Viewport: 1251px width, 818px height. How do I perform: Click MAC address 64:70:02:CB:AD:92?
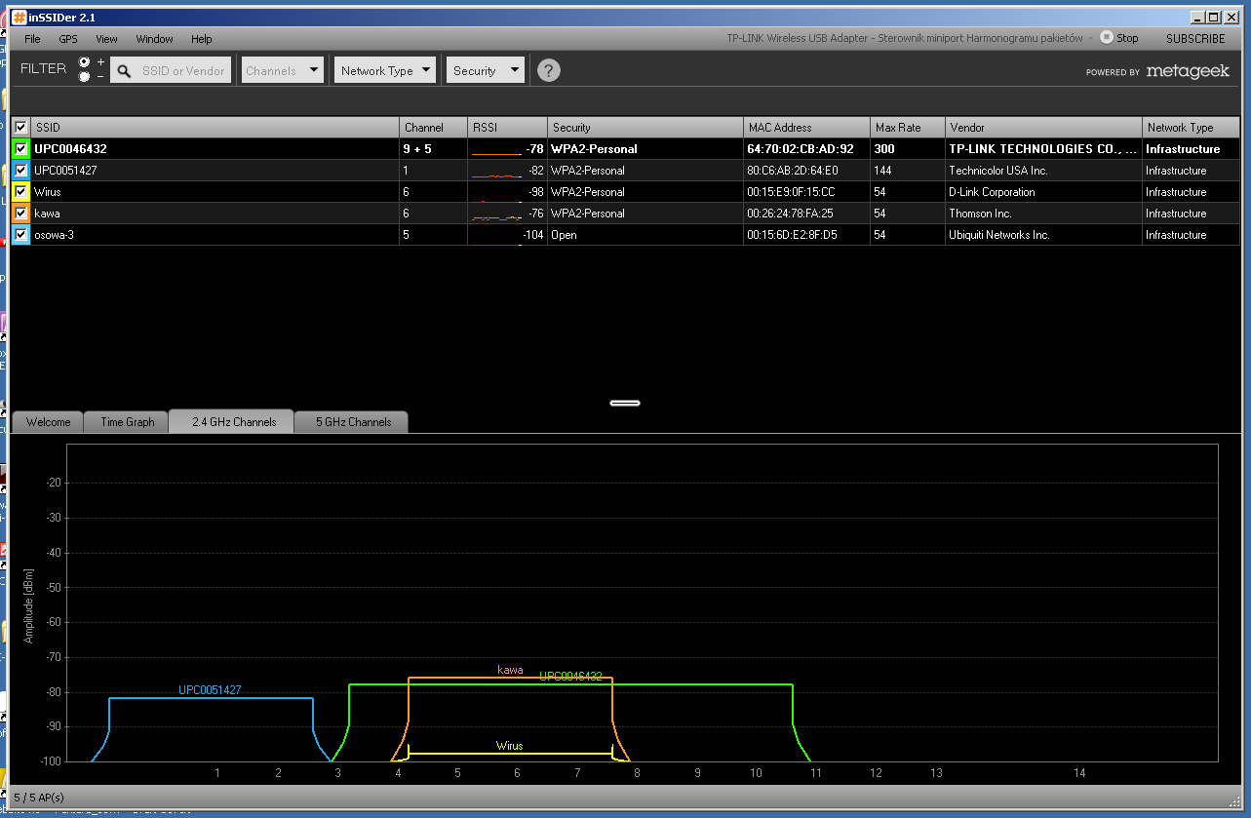pyautogui.click(x=800, y=149)
